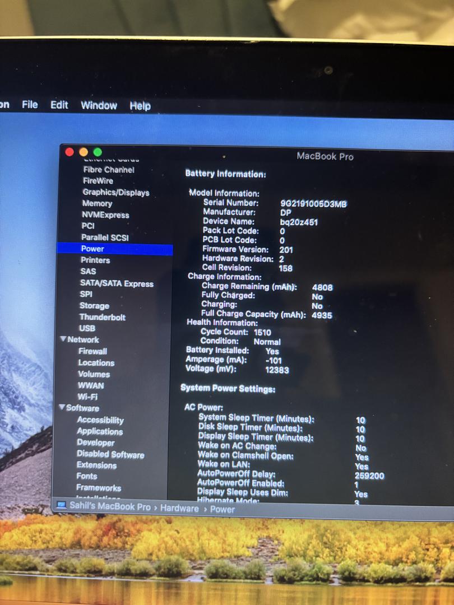The width and height of the screenshot is (454, 605).
Task: Open the File menu
Action: (30, 105)
